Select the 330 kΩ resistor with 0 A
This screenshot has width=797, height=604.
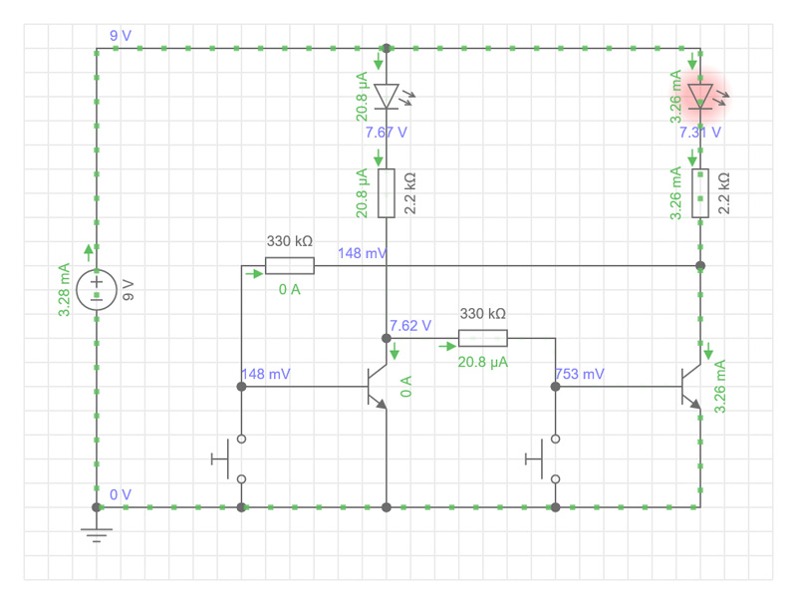click(x=289, y=265)
